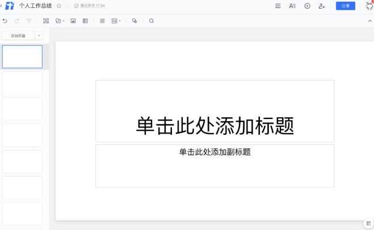Open search in the toolbar
The image size is (374, 230).
151,21
